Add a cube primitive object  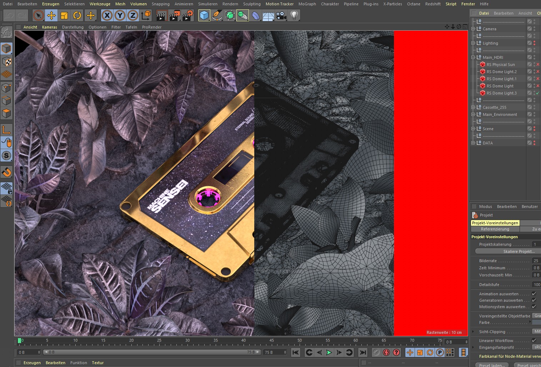pyautogui.click(x=204, y=15)
